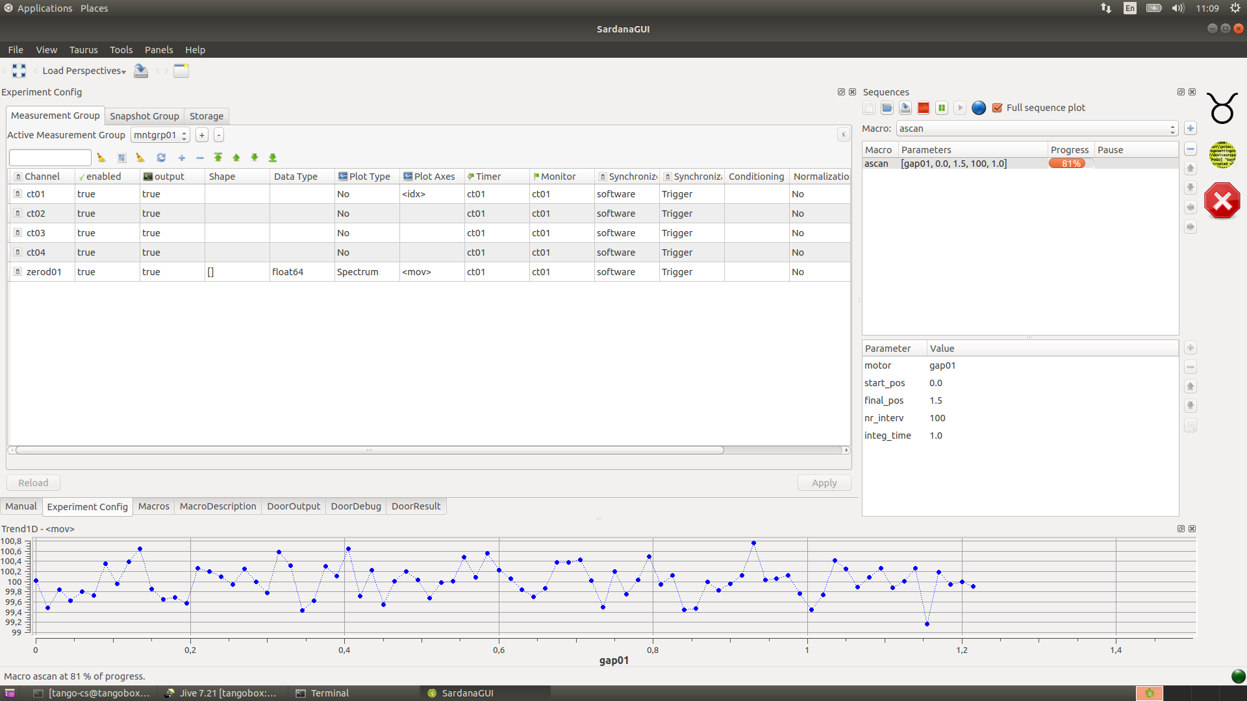Click the refresh icon in channel toolbar
1247x701 pixels.
161,158
